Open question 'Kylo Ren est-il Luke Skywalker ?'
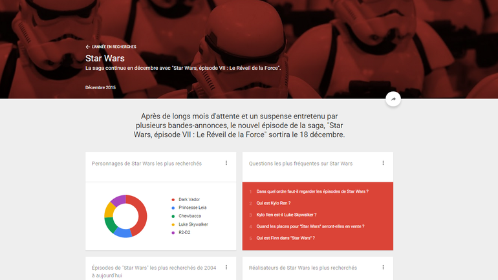 pyautogui.click(x=287, y=215)
